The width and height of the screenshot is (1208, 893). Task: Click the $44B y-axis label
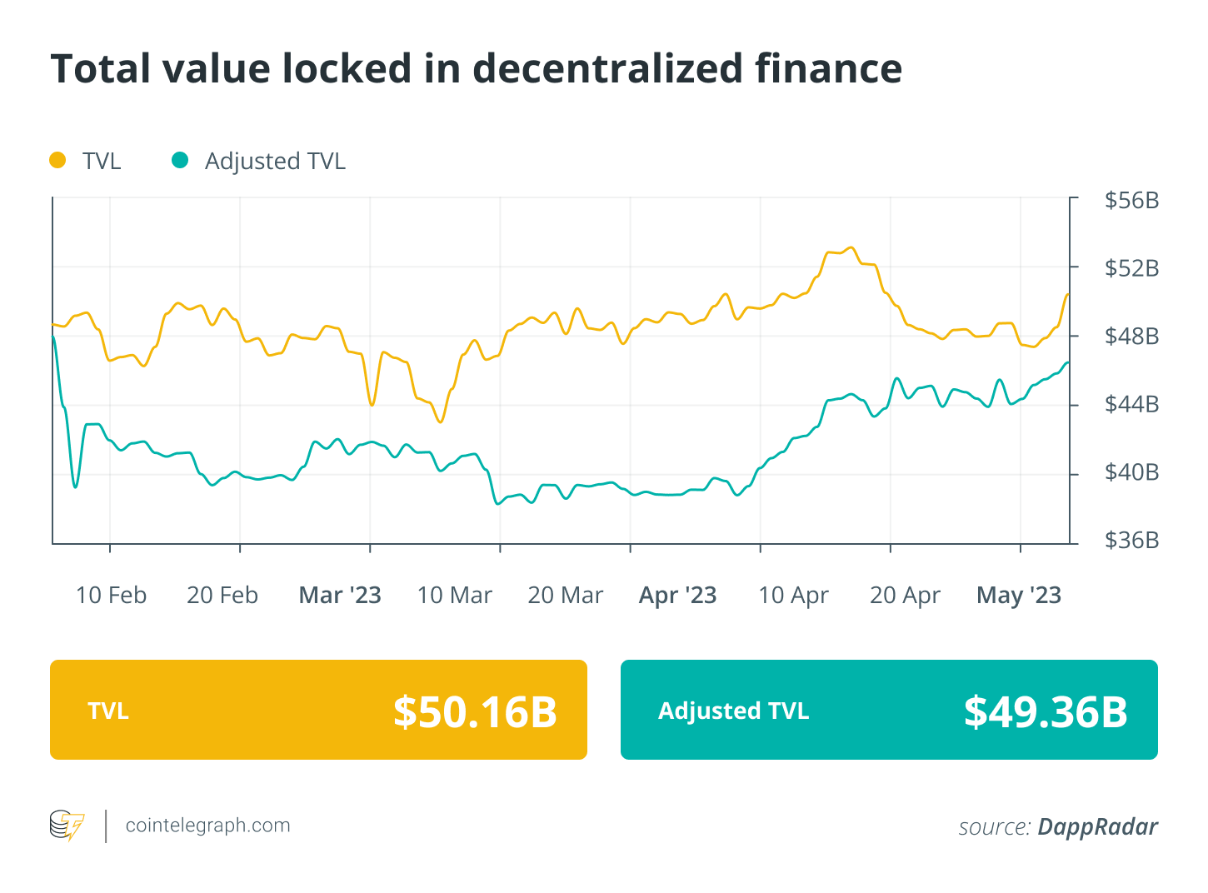click(x=1131, y=405)
